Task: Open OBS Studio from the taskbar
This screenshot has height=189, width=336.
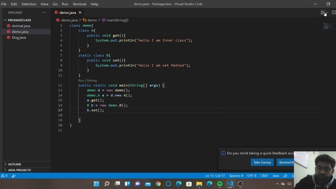Action: [x=240, y=184]
